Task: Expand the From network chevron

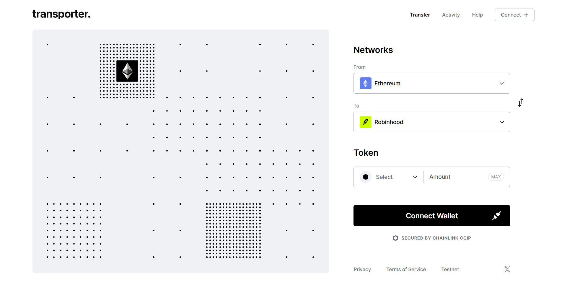Action: point(502,83)
